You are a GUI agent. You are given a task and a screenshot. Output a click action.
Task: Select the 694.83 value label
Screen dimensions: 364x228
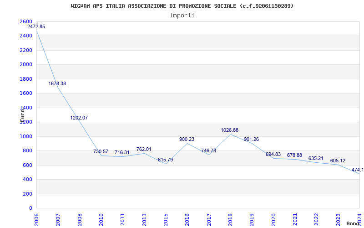pyautogui.click(x=273, y=154)
